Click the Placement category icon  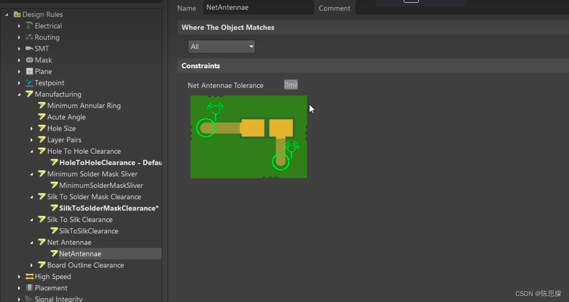[x=29, y=288]
